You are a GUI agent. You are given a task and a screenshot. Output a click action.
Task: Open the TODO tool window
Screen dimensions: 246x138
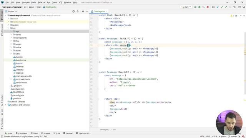34,133
